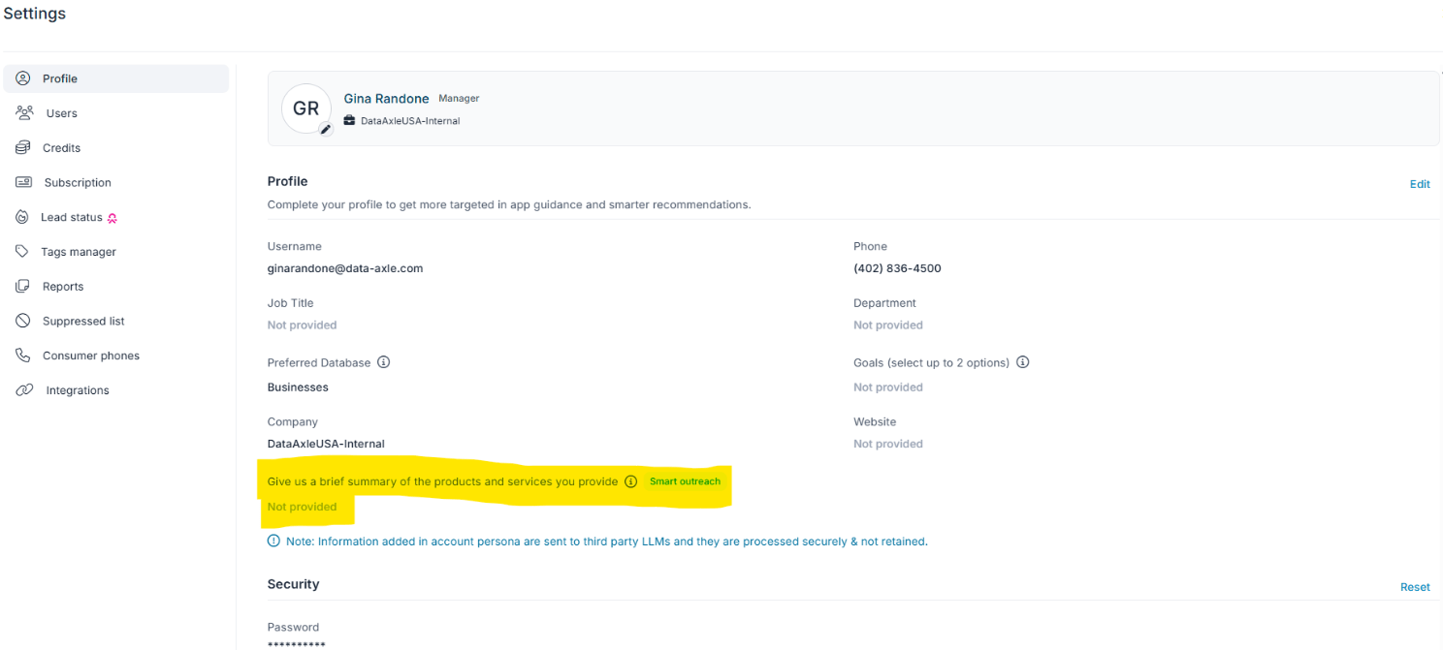
Task: Click the Lead status premium badge icon
Action: [112, 218]
